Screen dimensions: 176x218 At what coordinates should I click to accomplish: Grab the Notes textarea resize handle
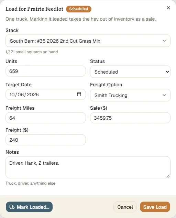coord(168,176)
